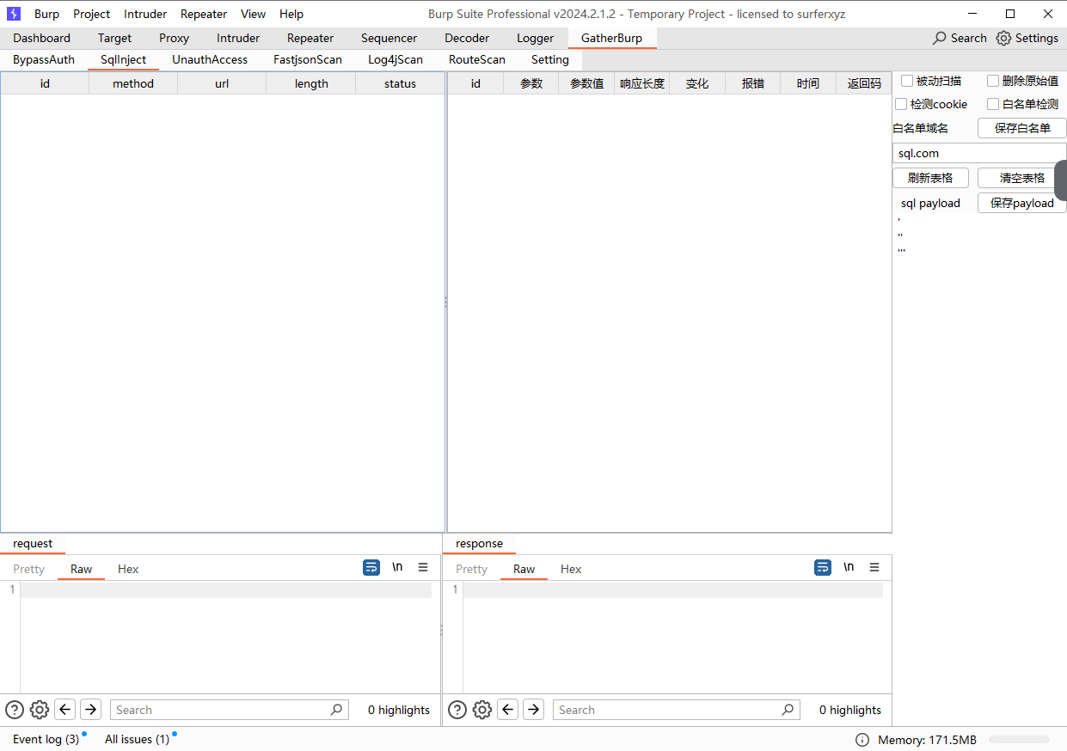This screenshot has height=751, width=1067.
Task: Open the Intruder menu in menu bar
Action: tap(145, 14)
